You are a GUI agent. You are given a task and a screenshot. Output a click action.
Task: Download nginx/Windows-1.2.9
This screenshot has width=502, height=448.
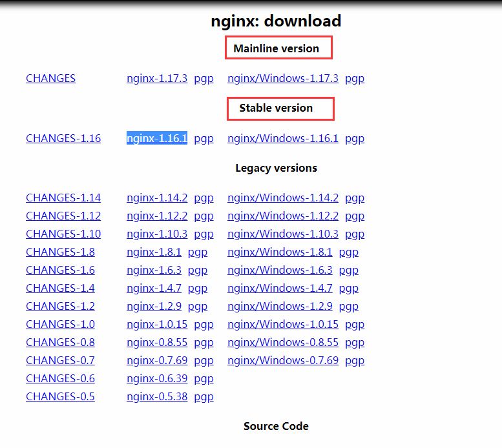pos(280,307)
